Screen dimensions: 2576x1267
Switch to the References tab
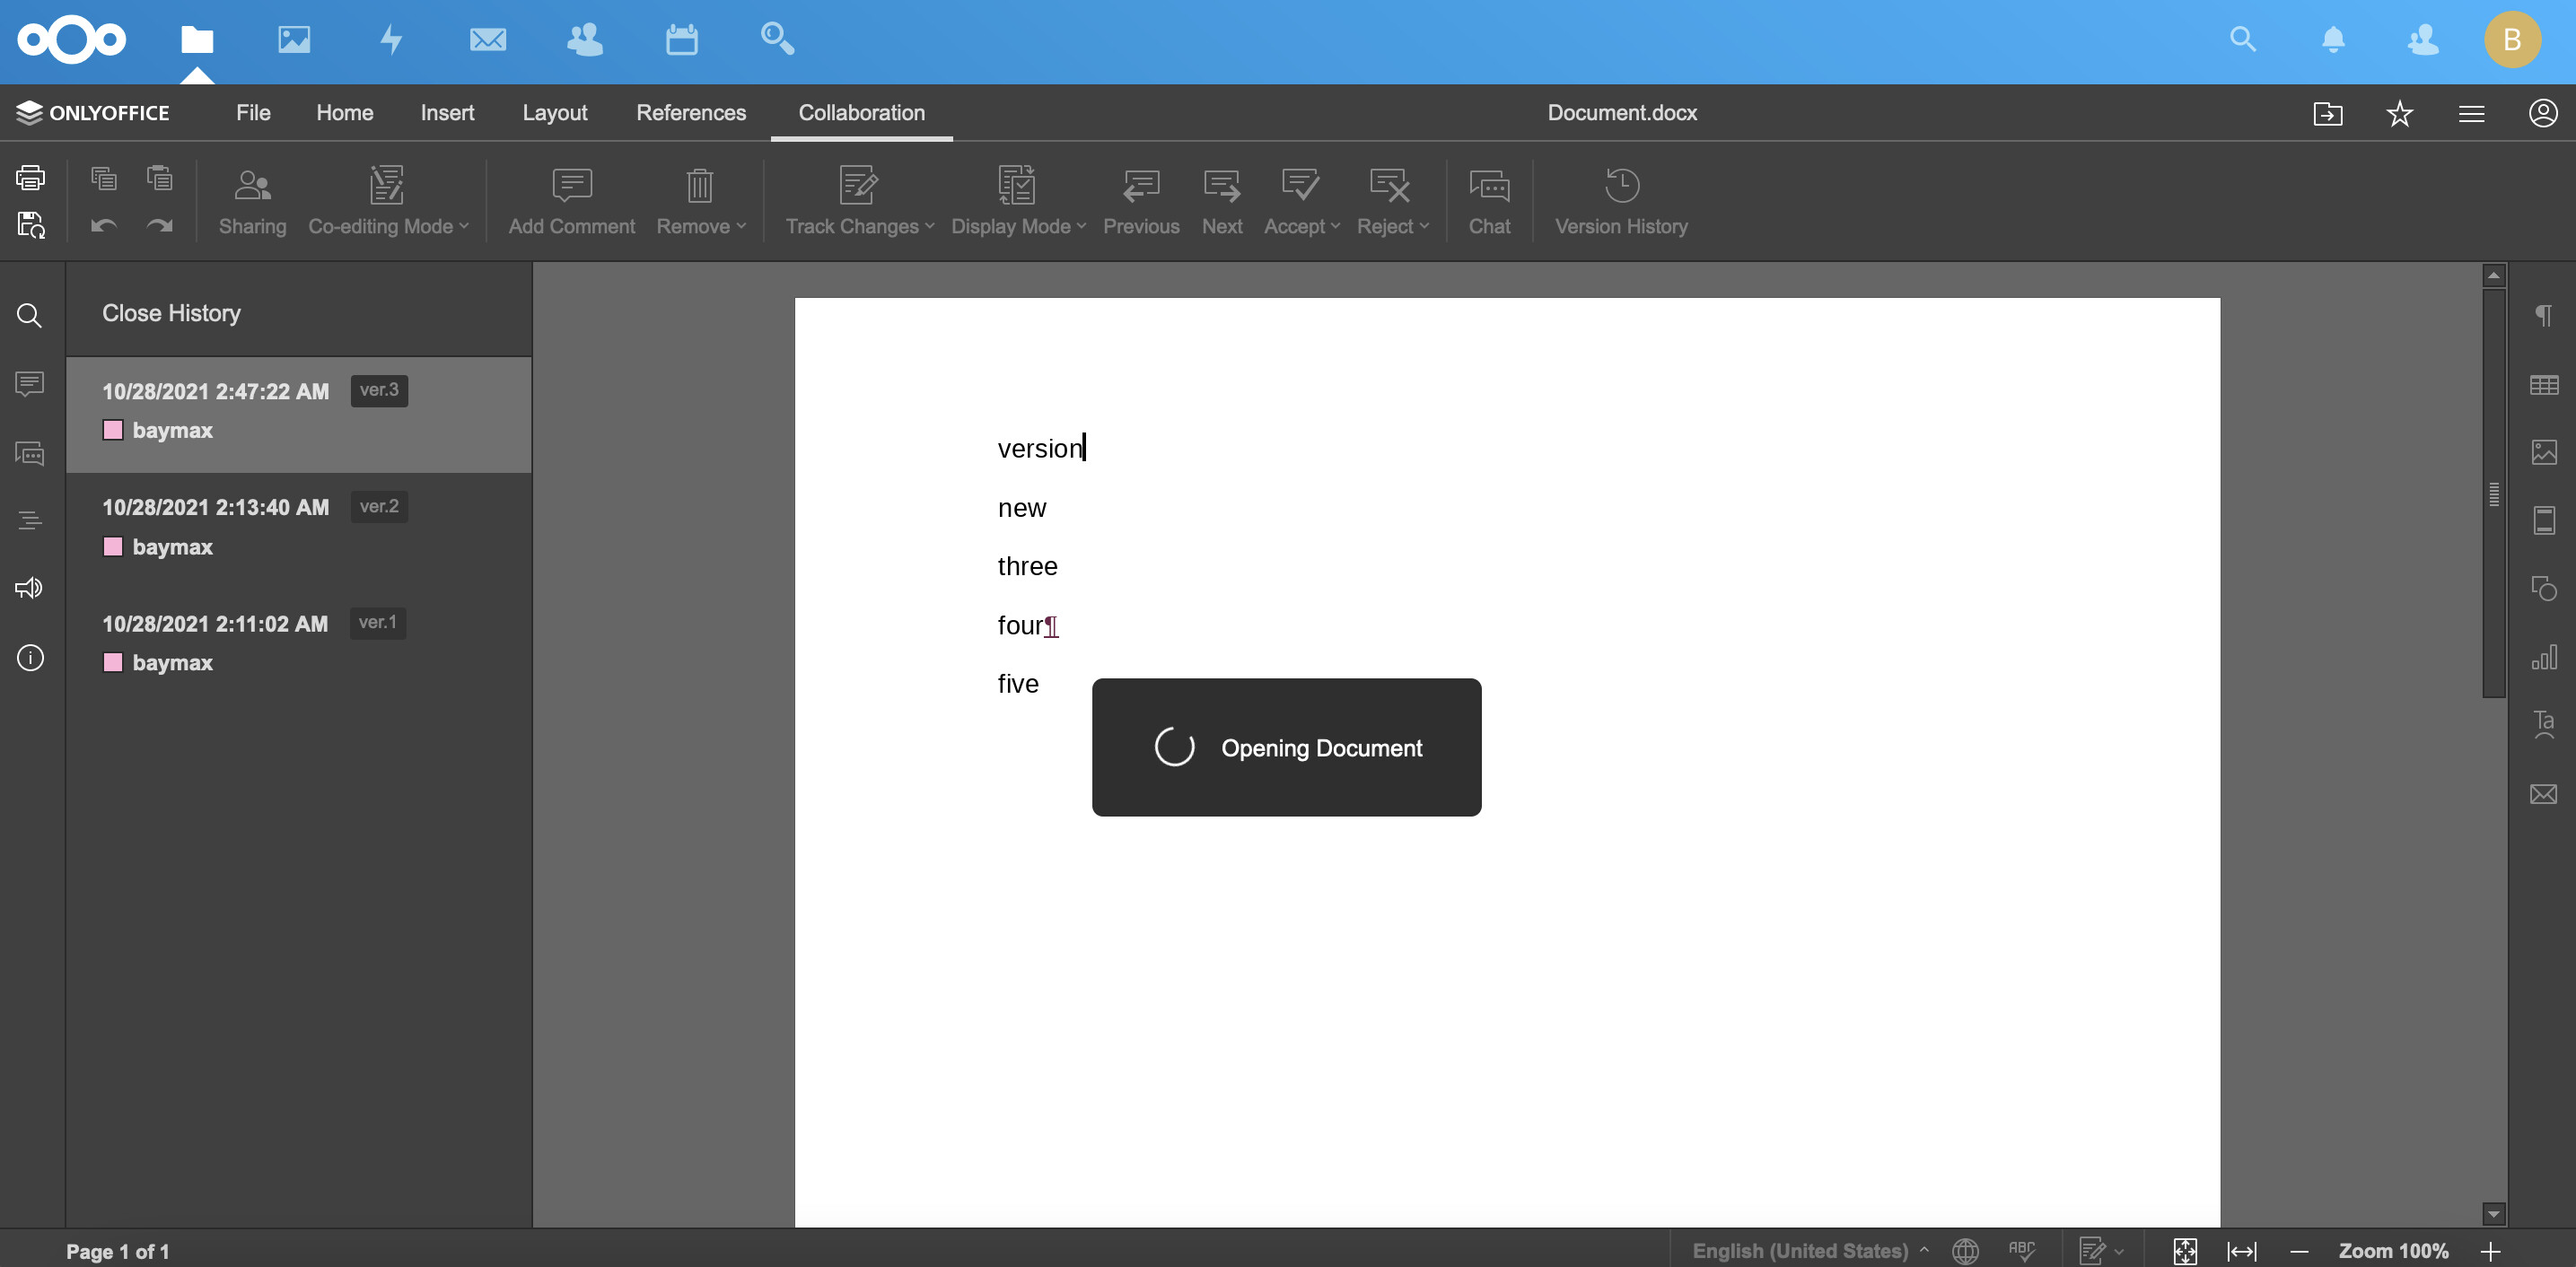tap(690, 113)
